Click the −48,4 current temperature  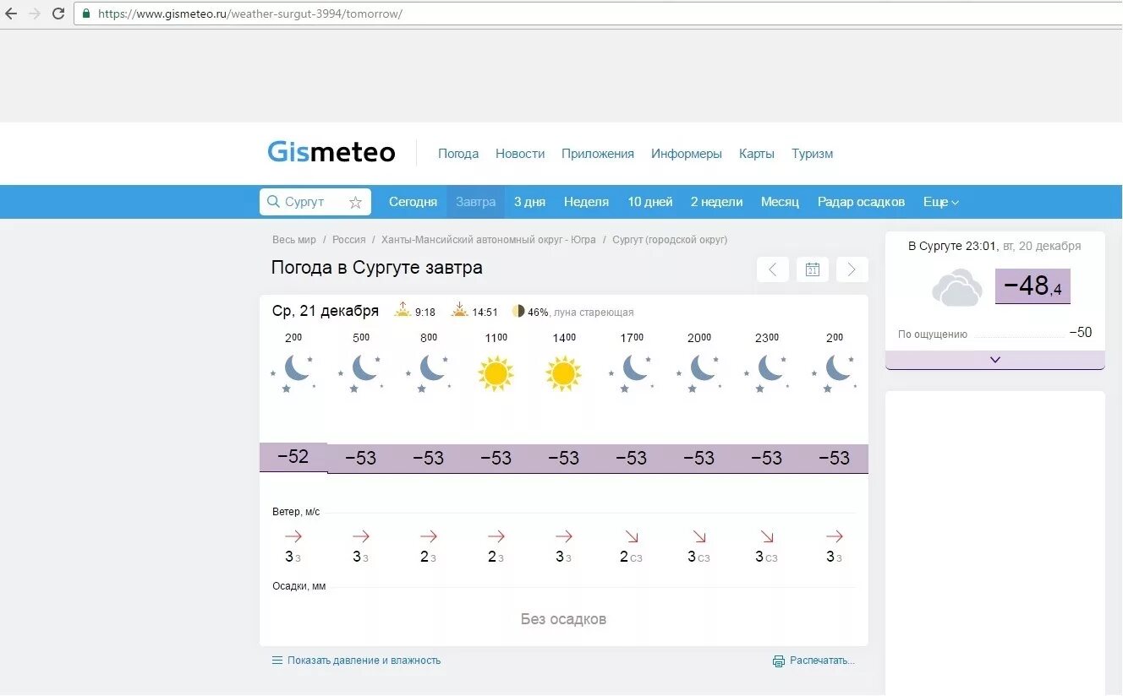pos(1033,286)
